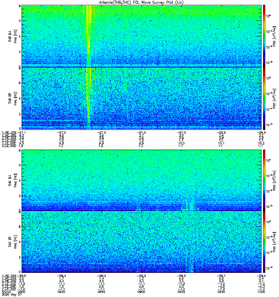Click the '-0.3' value in the 1000 column
The width and height of the screenshot is (279, 297).
pos(261,287)
